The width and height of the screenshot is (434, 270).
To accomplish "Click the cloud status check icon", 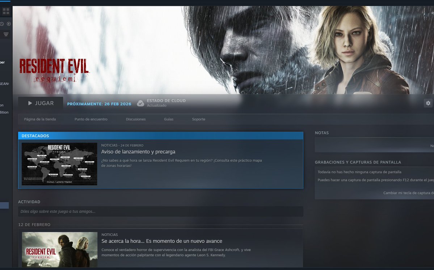I will pos(140,103).
